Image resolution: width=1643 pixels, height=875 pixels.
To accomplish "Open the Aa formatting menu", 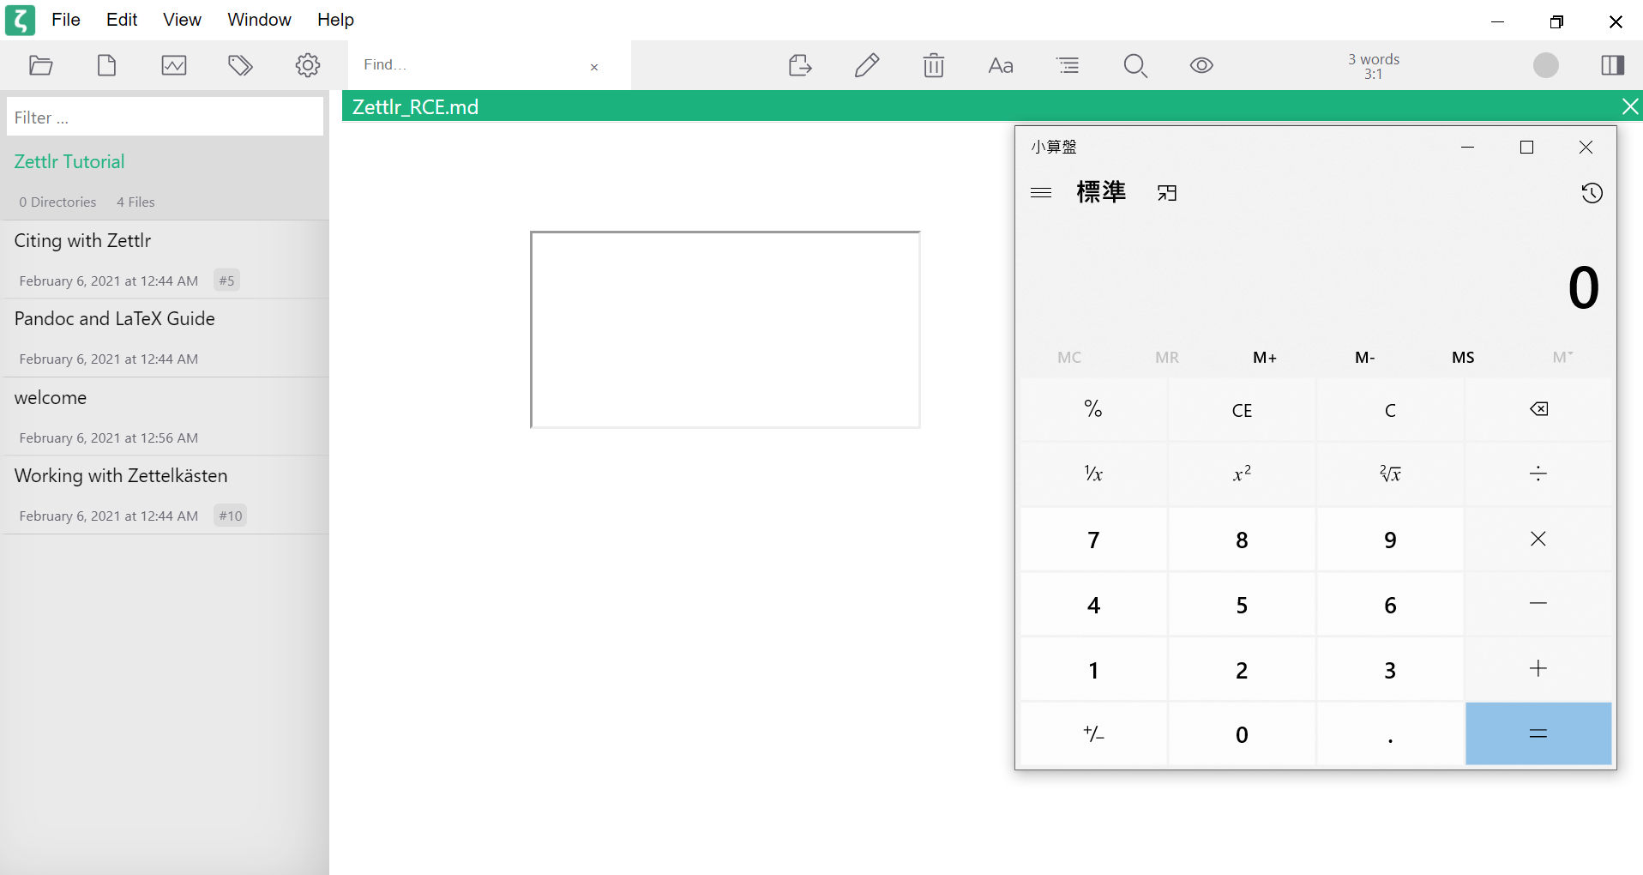I will [1001, 65].
